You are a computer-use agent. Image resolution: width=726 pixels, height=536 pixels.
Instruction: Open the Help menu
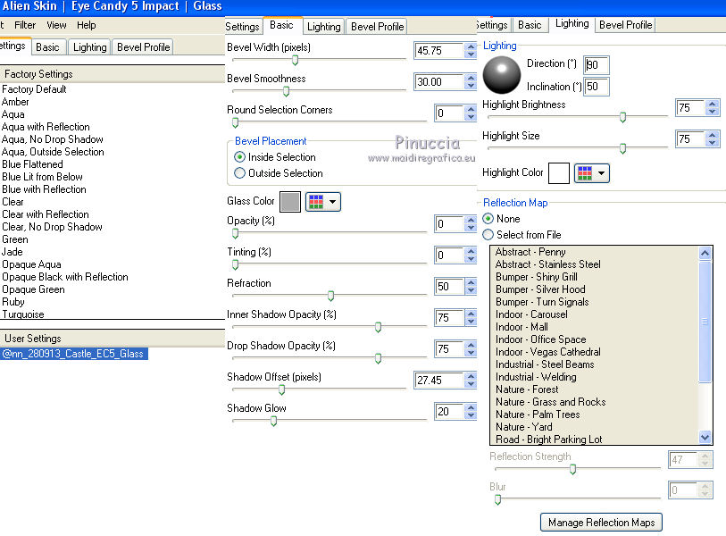(x=86, y=25)
